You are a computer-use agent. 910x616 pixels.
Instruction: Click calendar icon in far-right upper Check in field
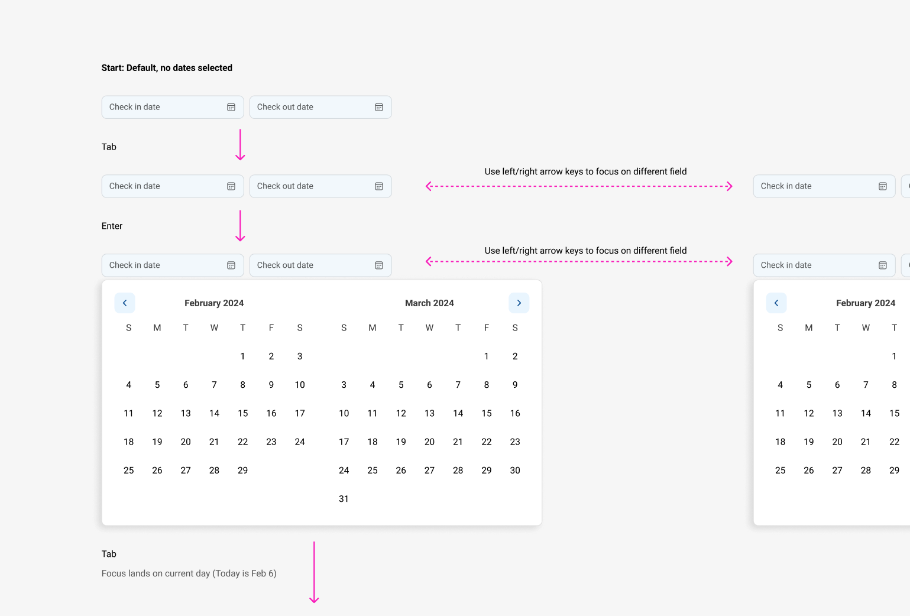[883, 186]
